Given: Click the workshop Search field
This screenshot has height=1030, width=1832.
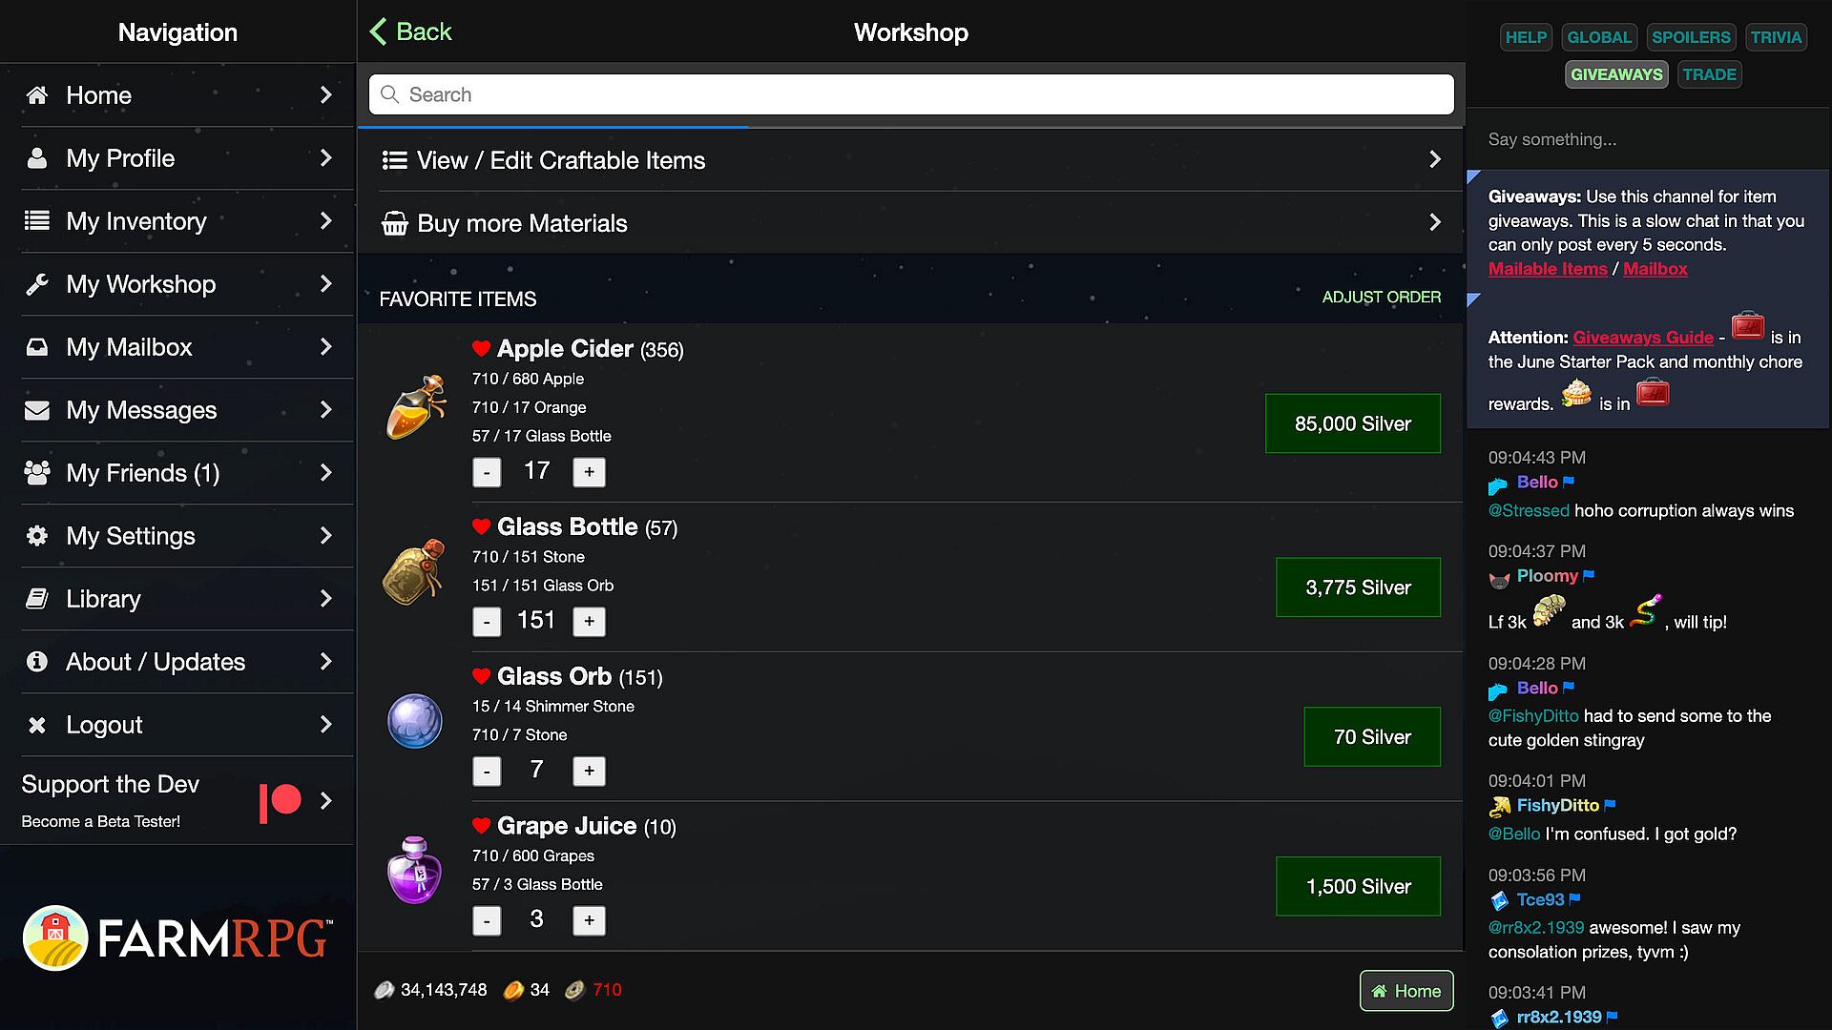Looking at the screenshot, I should click(910, 94).
